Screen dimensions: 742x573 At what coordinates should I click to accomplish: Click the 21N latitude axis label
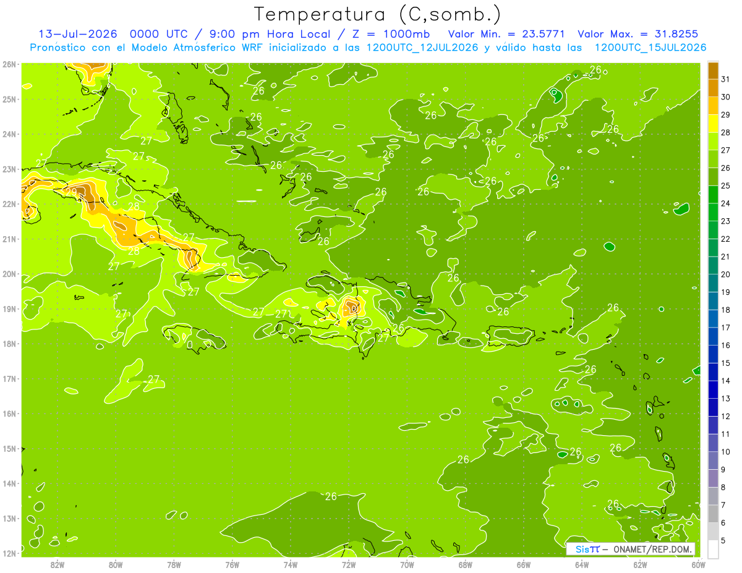click(x=9, y=239)
